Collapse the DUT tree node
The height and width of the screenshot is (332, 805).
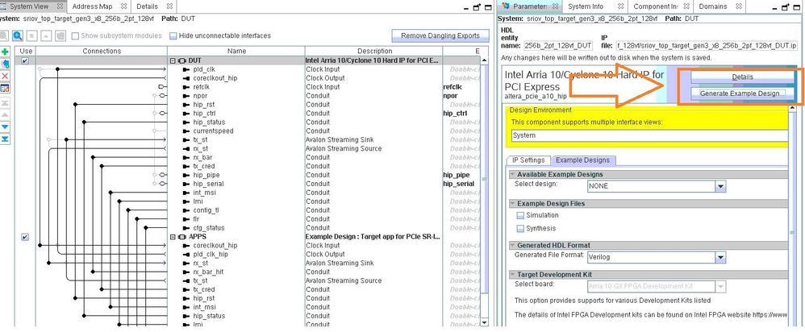coord(173,61)
